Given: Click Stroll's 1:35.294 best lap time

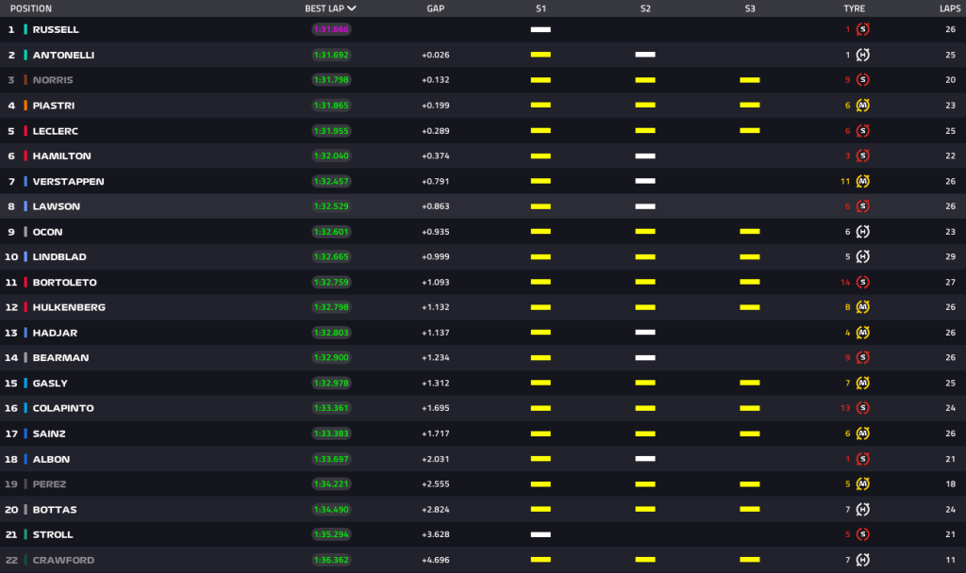Looking at the screenshot, I should tap(331, 534).
